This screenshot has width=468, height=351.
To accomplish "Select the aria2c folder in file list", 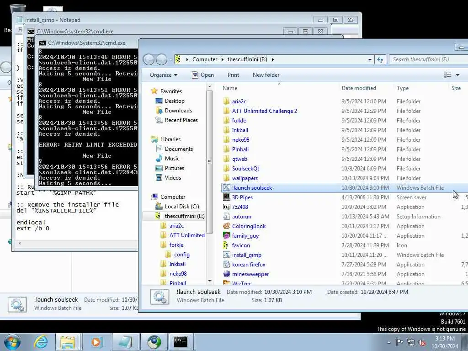I will (239, 101).
